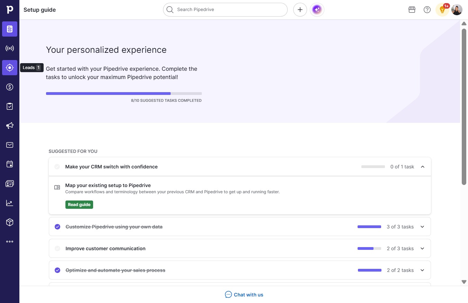
Task: Click the progress bar for 0 of 1 task
Action: (373, 167)
